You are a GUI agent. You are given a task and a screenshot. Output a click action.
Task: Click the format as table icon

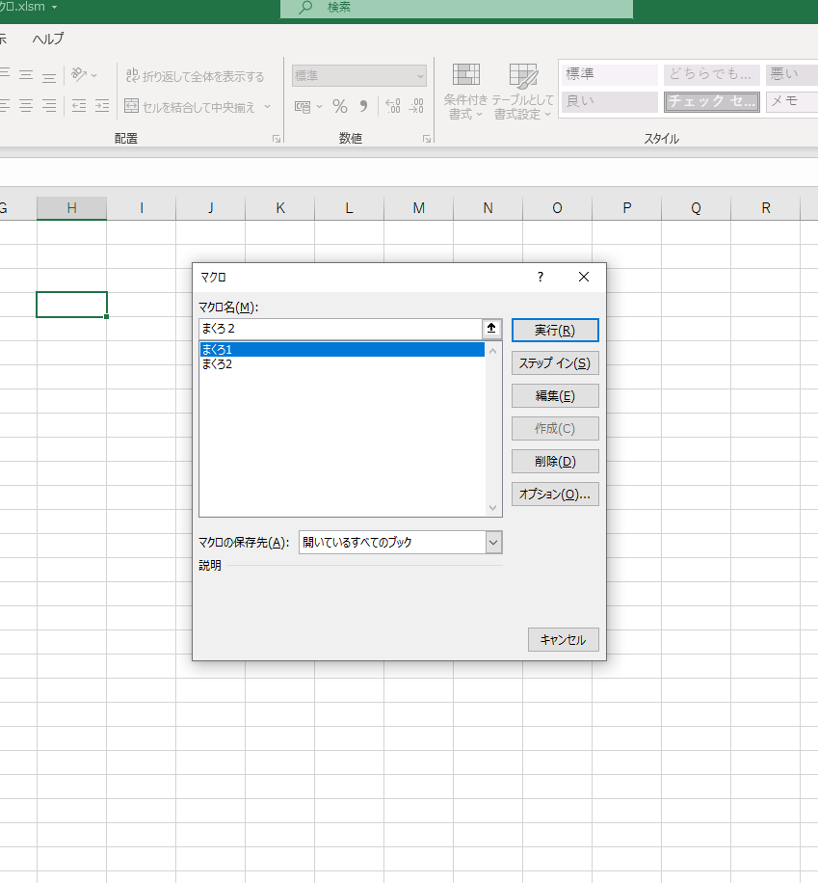click(523, 92)
